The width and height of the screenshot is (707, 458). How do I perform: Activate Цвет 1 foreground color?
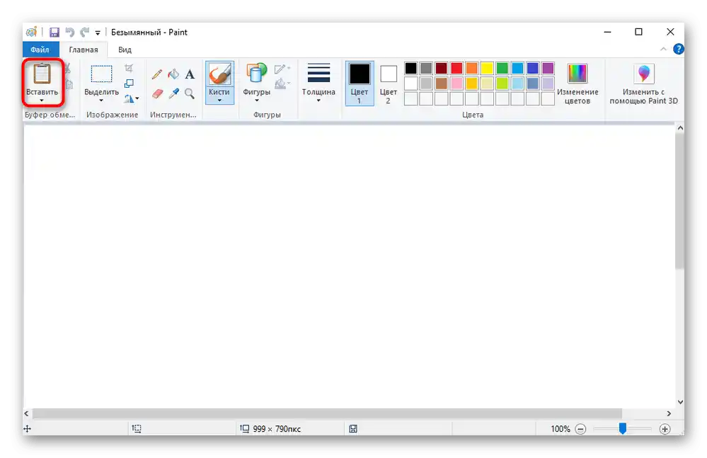tap(360, 84)
